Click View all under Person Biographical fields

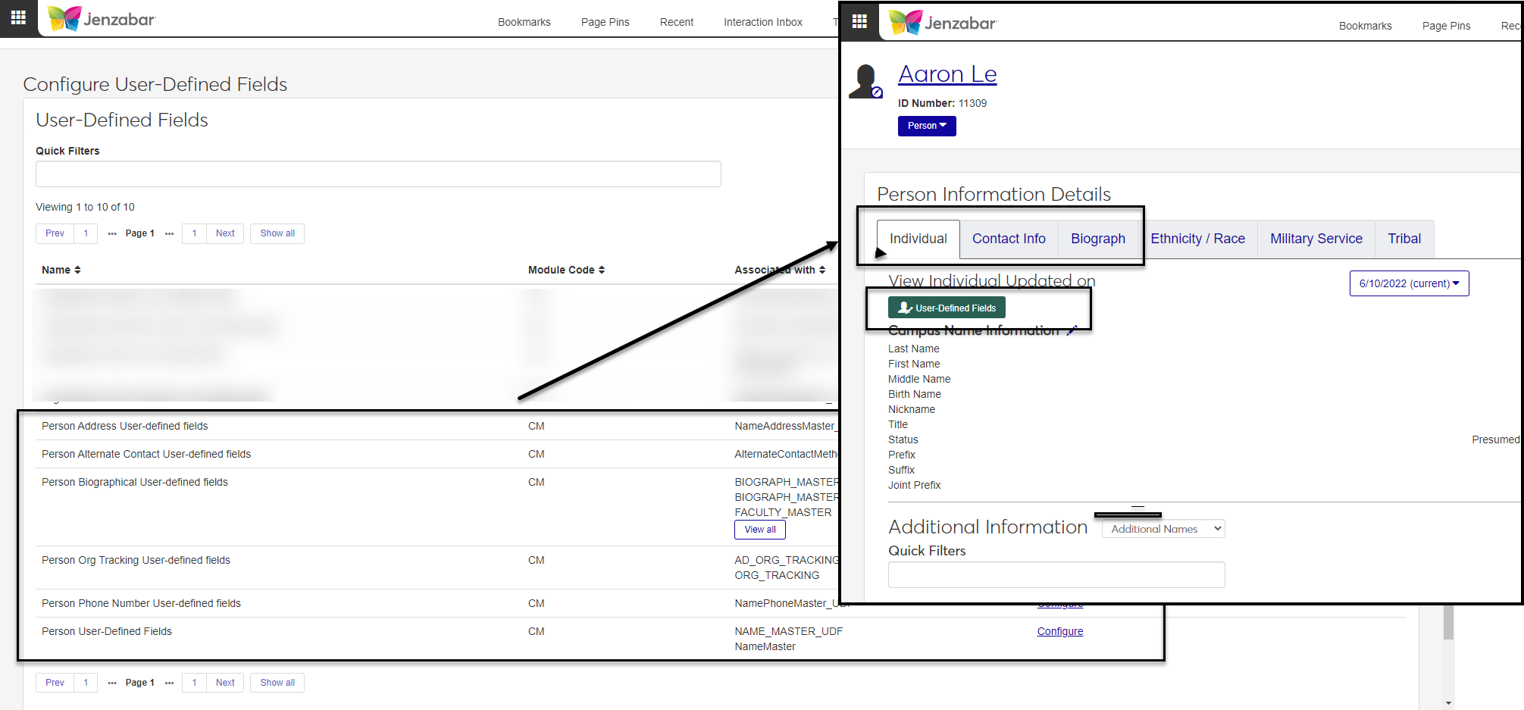pyautogui.click(x=759, y=530)
